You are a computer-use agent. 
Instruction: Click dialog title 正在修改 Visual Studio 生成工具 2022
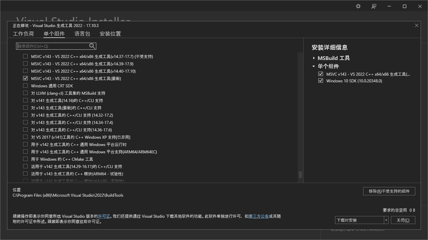pyautogui.click(x=56, y=26)
